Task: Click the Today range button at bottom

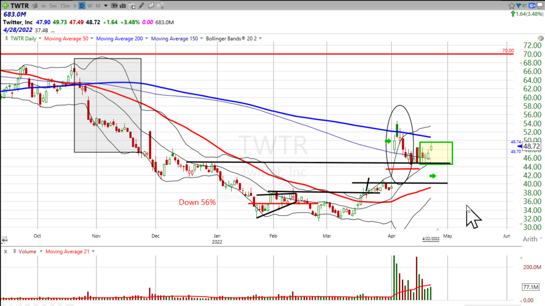Action: pos(69,305)
